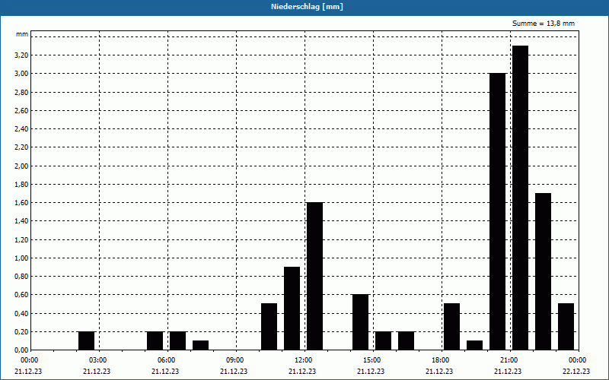This screenshot has height=380, width=609.
Task: Select the 0,10 mm bar between 18:00 and 21:00
Action: point(474,345)
